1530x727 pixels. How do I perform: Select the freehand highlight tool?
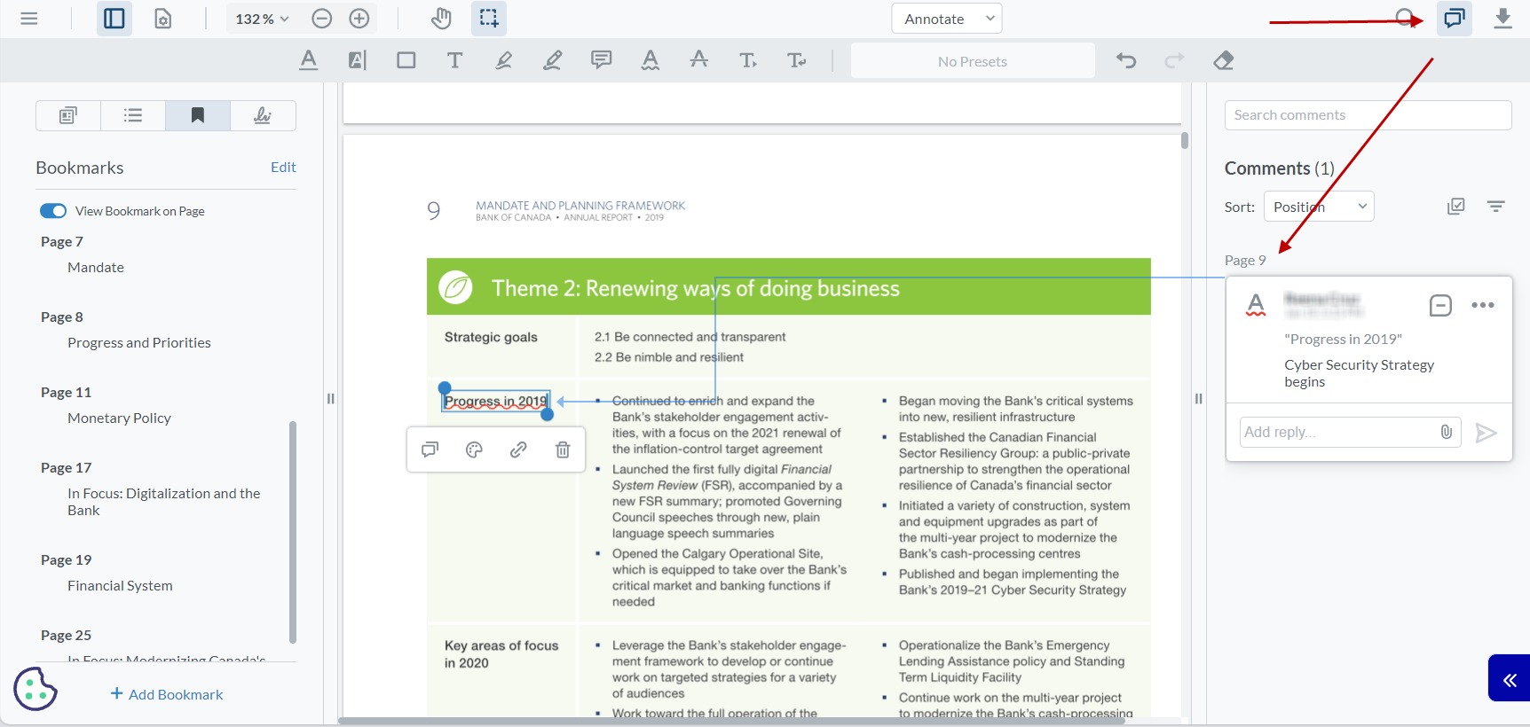pos(504,60)
